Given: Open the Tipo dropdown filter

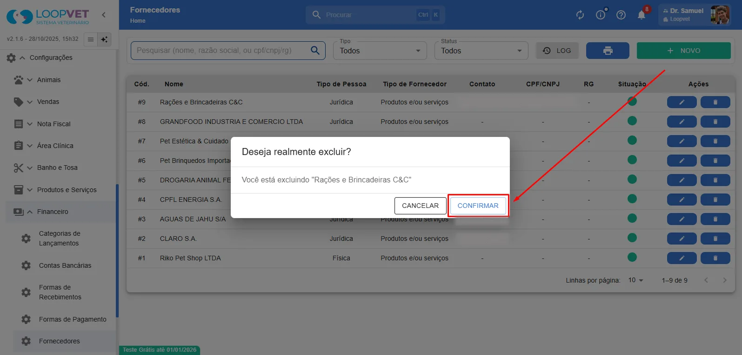Looking at the screenshot, I should [x=380, y=51].
